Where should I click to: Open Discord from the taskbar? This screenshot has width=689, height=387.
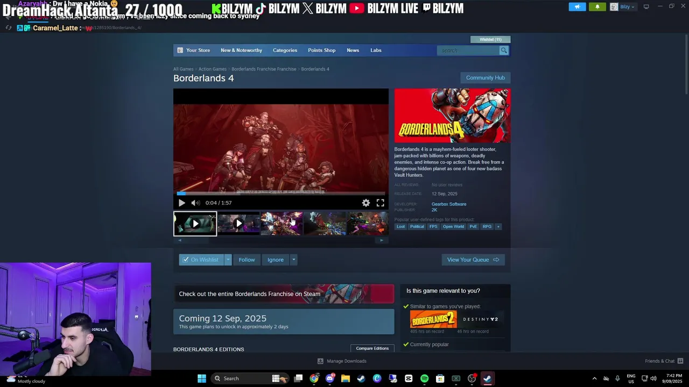coord(330,378)
